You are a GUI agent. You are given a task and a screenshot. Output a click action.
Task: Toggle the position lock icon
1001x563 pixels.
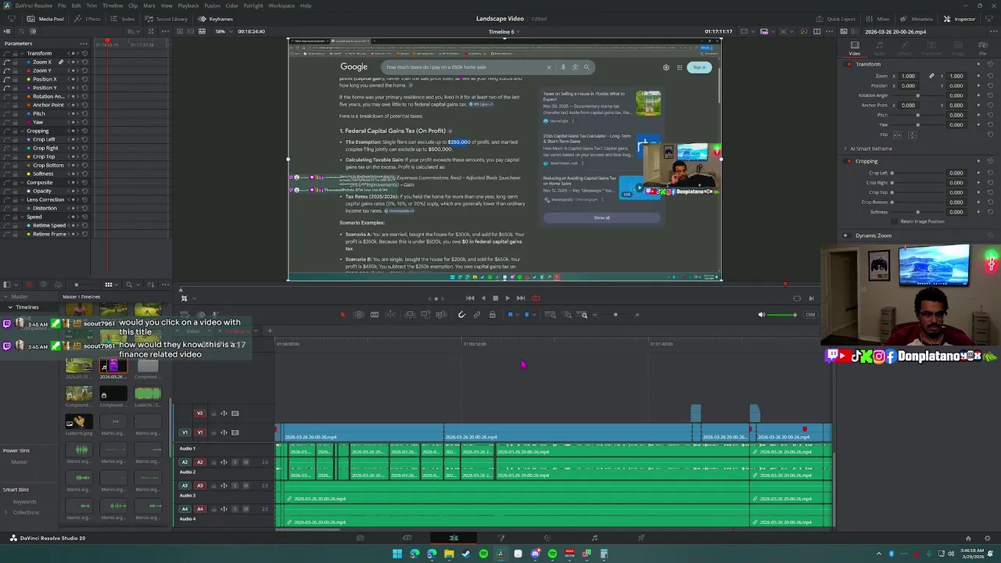(x=492, y=314)
